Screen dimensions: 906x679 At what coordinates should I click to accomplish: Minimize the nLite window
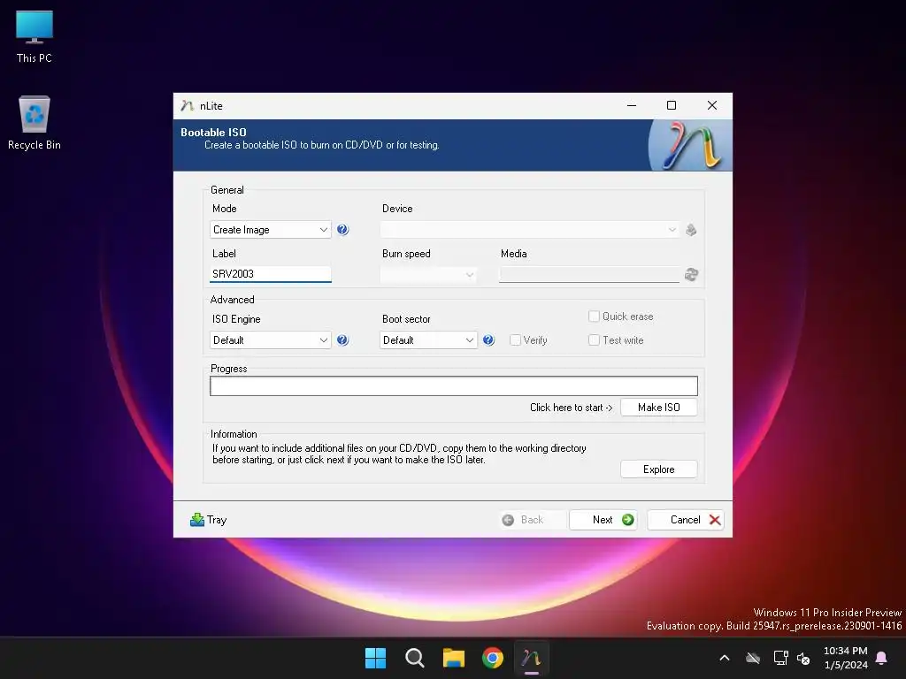click(632, 106)
